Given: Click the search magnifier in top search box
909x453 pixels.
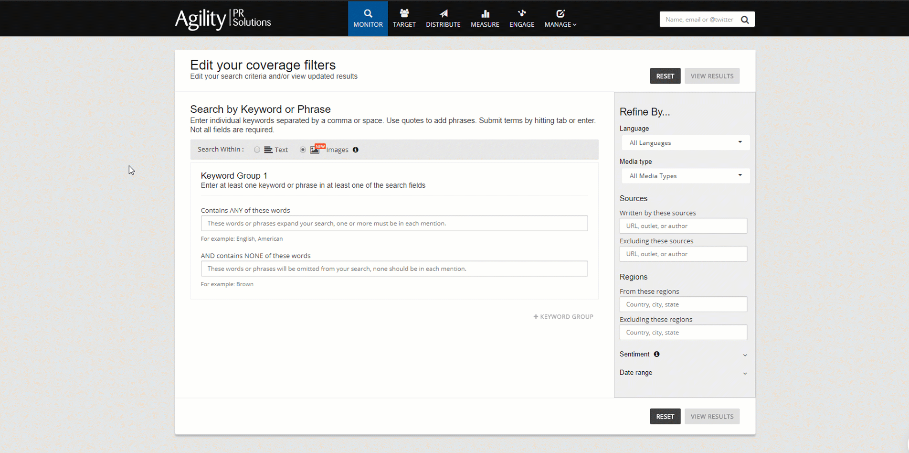Looking at the screenshot, I should click(x=745, y=20).
